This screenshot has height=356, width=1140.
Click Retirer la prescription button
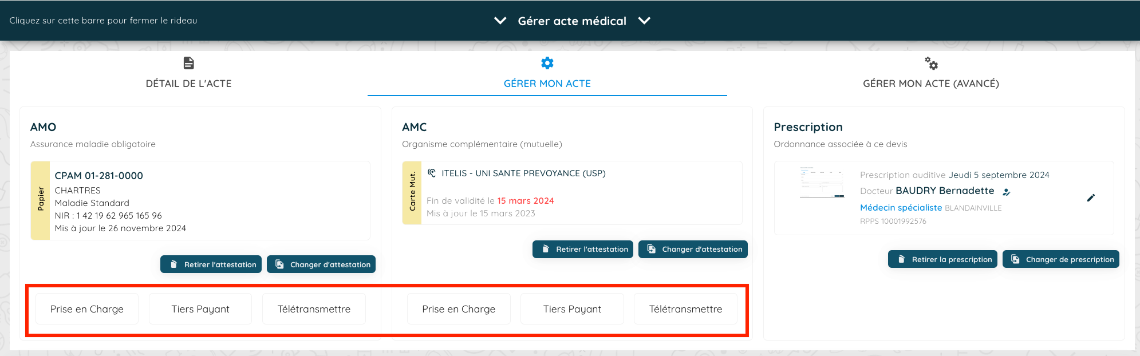tap(942, 259)
